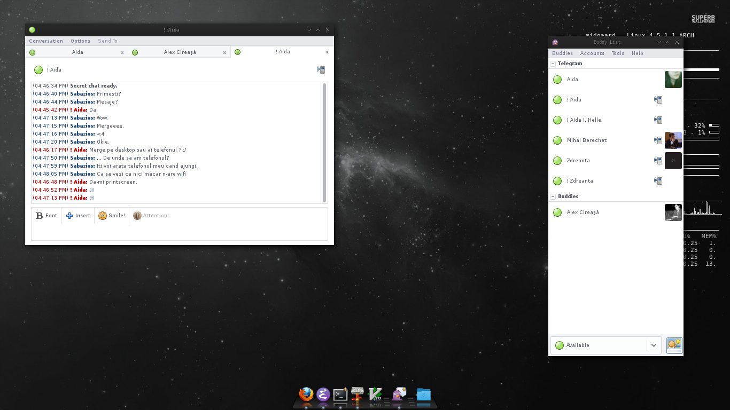The image size is (730, 410).
Task: Click the conversation scrollbar
Action: (324, 143)
